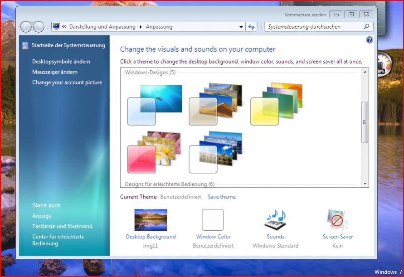404x277 pixels.
Task: Click the Siehe auch heading
Action: click(46, 205)
